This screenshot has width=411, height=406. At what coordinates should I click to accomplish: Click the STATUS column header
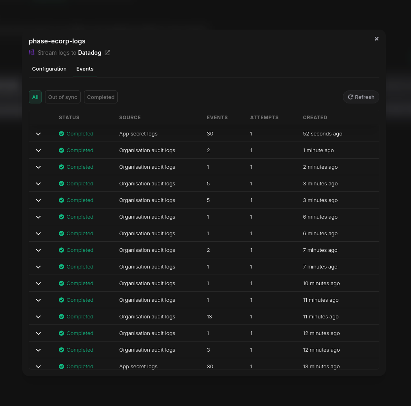click(x=69, y=118)
